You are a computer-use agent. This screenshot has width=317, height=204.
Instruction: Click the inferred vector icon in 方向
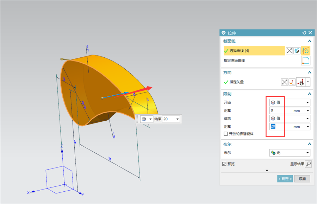click(301, 82)
